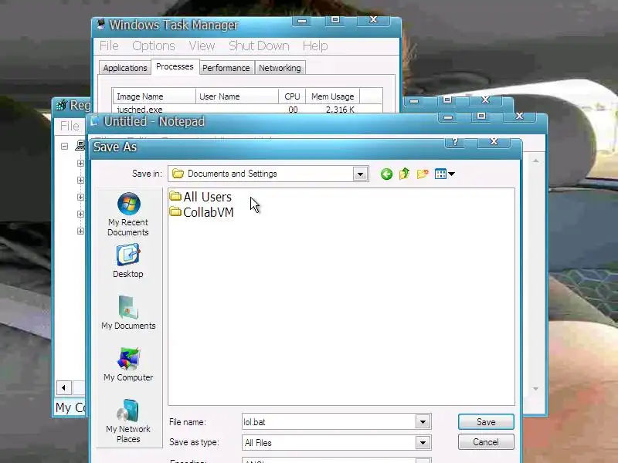The image size is (618, 463).
Task: Click Notepad scroll down arrow
Action: [x=535, y=389]
